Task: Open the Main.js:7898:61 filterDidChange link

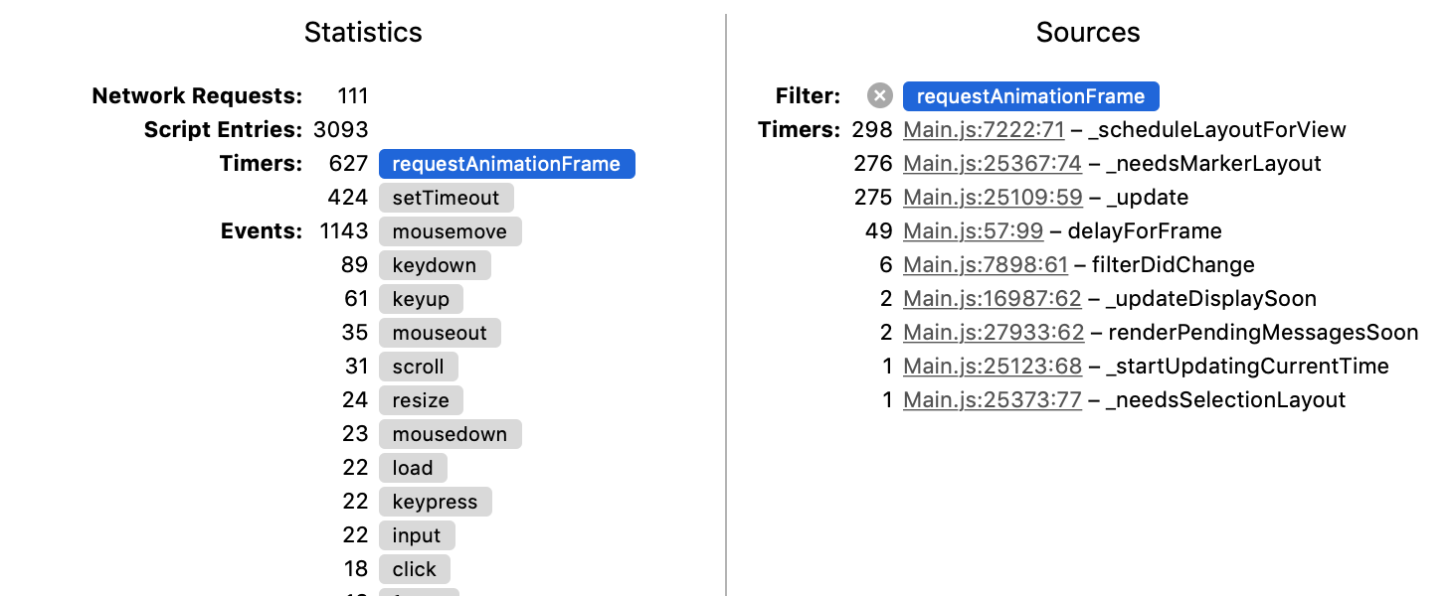Action: coord(986,265)
